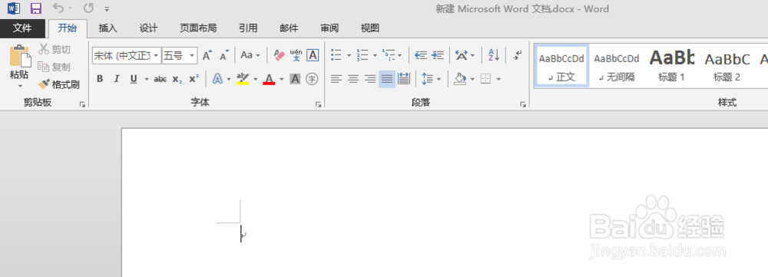
Task: Open the Change Case Aa dropdown
Action: click(250, 55)
